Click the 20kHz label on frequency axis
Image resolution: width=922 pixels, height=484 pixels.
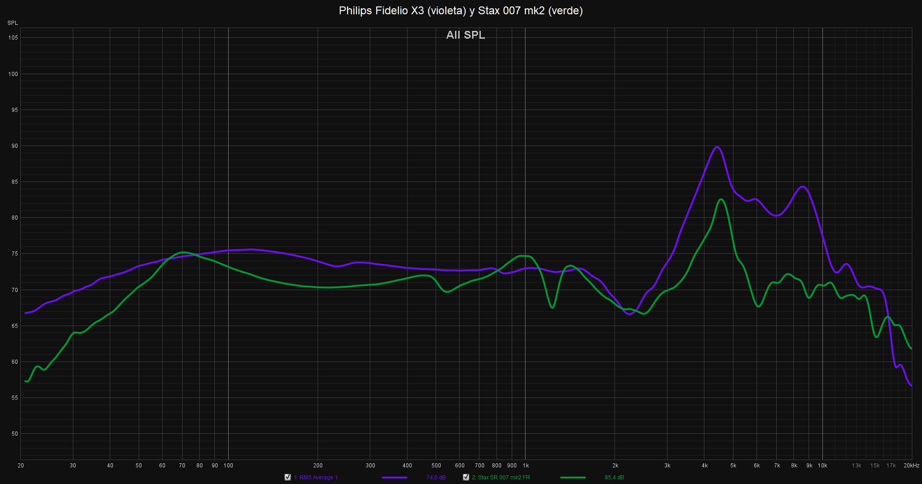tap(911, 466)
